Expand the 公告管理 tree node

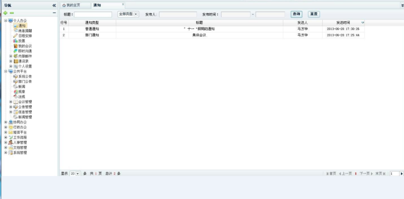(11, 107)
